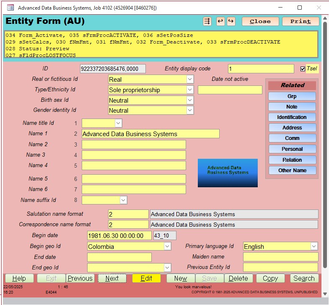Open the Type/Ethnicity Id dropdown

[190, 90]
